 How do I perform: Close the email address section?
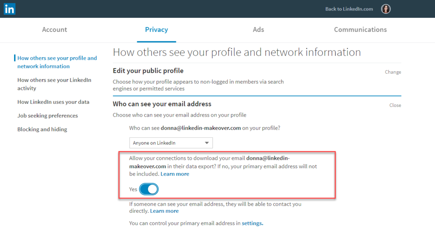point(395,105)
